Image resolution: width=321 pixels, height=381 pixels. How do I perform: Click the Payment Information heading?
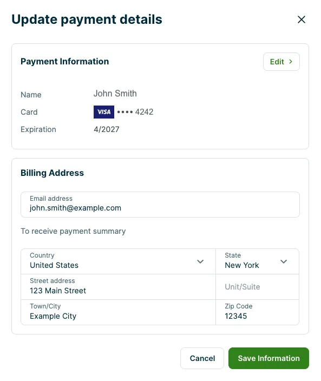click(64, 62)
